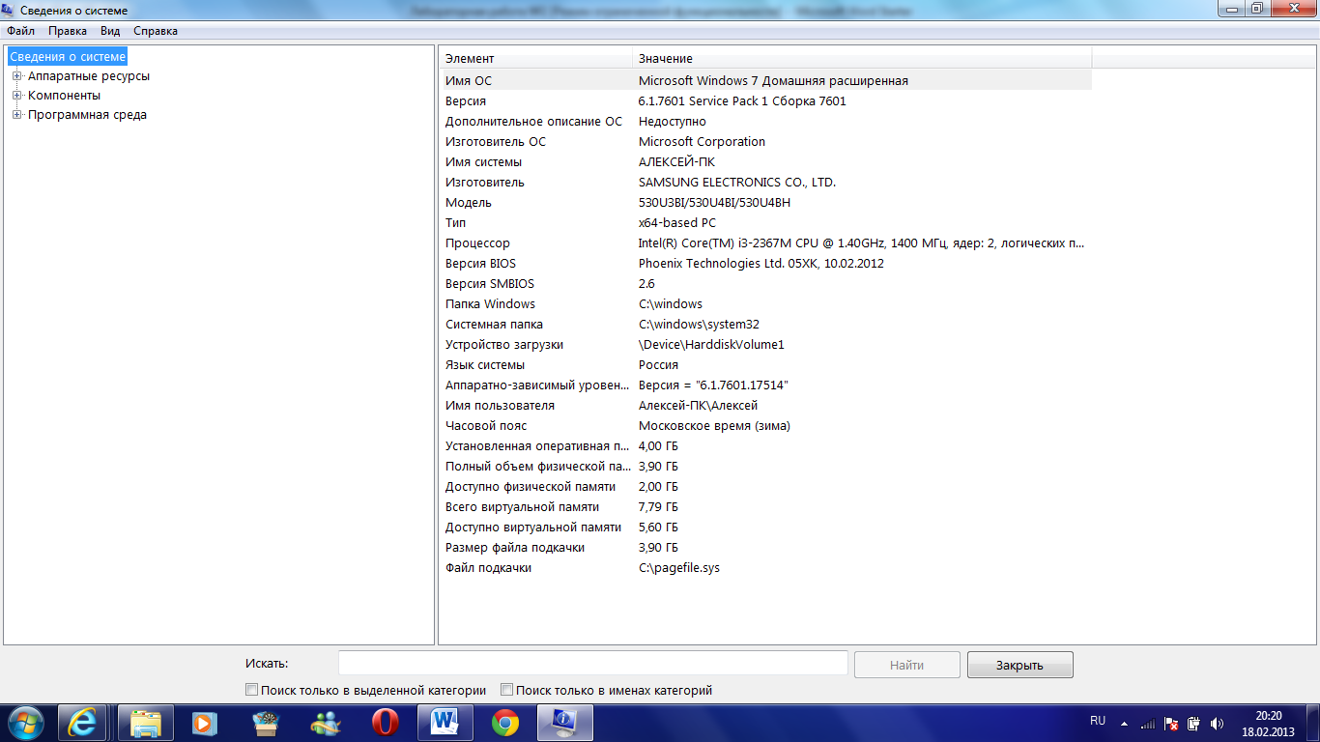
Task: Open the Start menu orb
Action: [25, 723]
